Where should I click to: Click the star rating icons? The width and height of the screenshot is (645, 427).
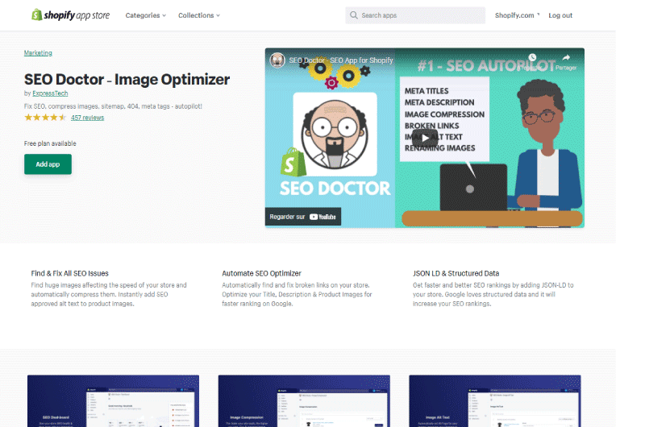[x=45, y=118]
